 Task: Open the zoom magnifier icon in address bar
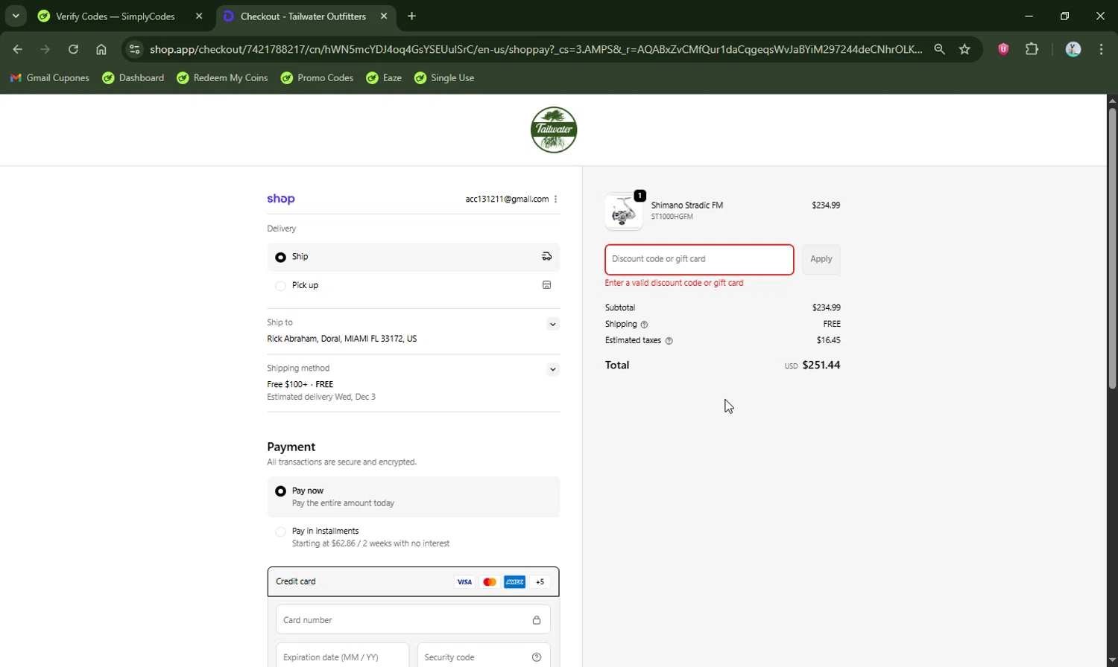click(939, 49)
